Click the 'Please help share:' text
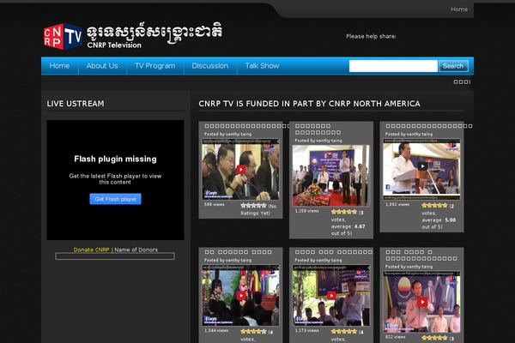This screenshot has width=515, height=343. point(371,36)
